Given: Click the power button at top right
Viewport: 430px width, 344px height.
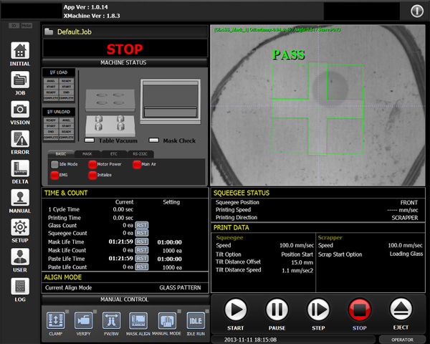Looking at the screenshot, I should click(417, 11).
